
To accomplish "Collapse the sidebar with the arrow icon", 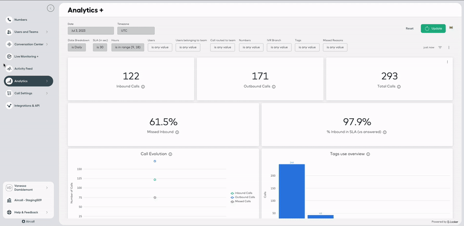I will click(50, 8).
